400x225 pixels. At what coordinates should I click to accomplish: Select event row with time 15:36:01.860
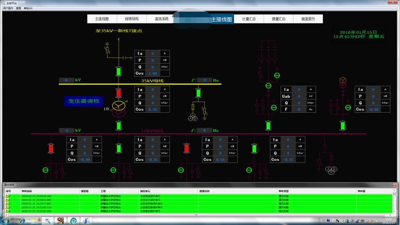pos(199,200)
